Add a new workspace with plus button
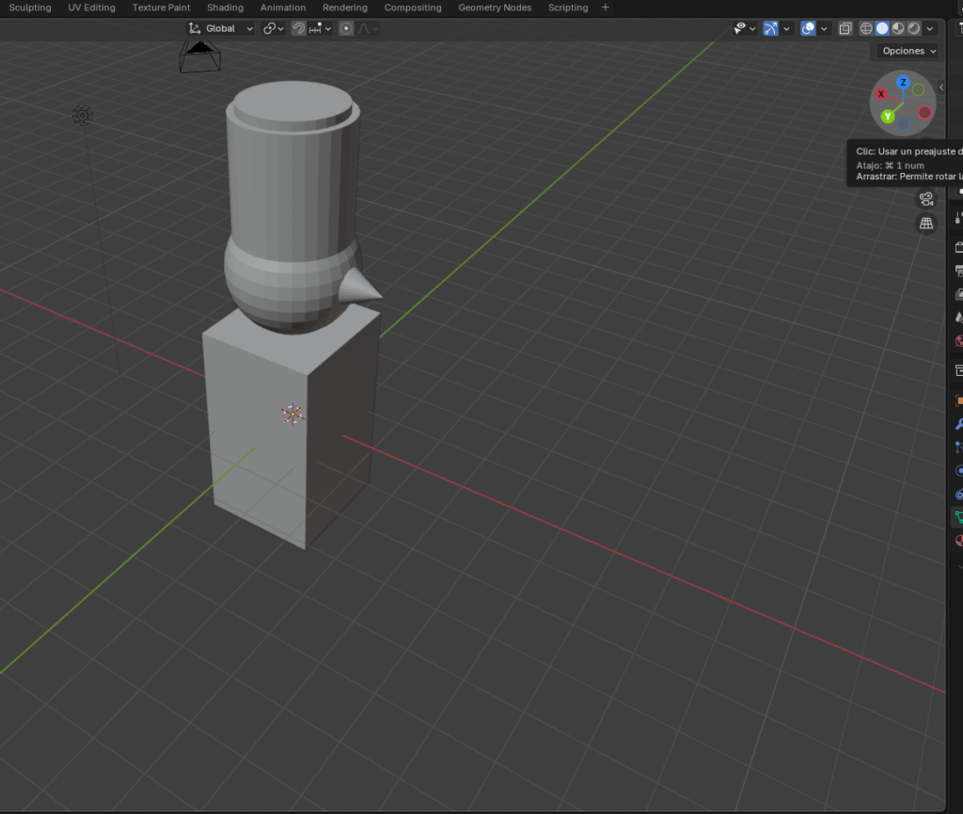Screen dimensions: 963x814 605,8
